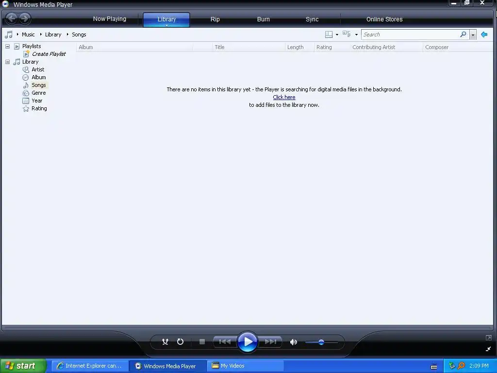Click the Music breadcrumb

click(x=28, y=34)
